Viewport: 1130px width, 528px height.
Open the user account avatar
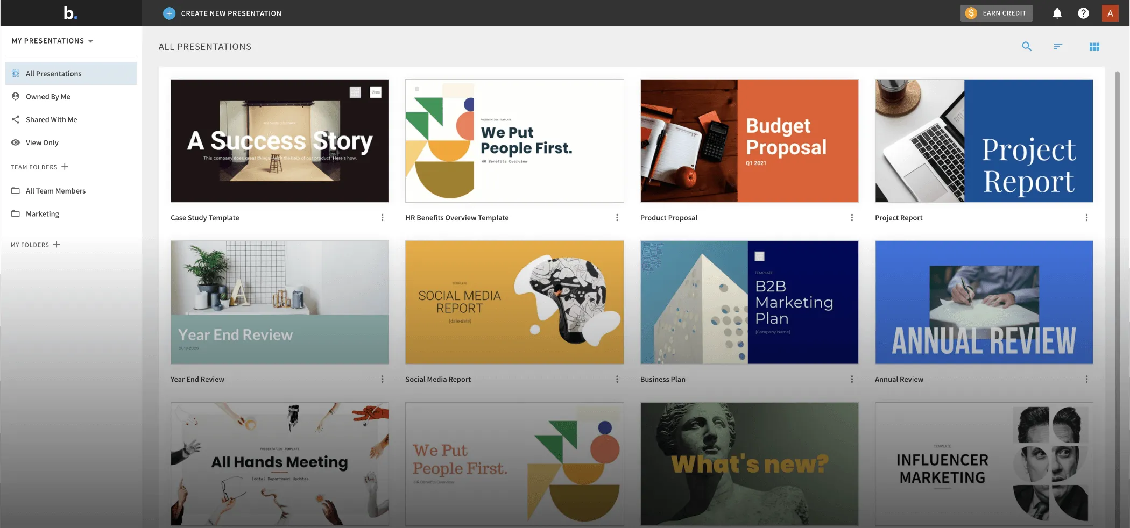(1110, 13)
